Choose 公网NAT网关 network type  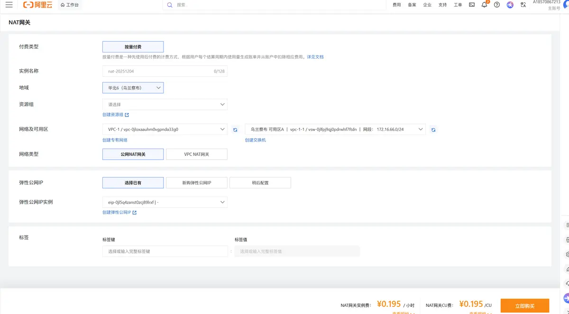133,154
